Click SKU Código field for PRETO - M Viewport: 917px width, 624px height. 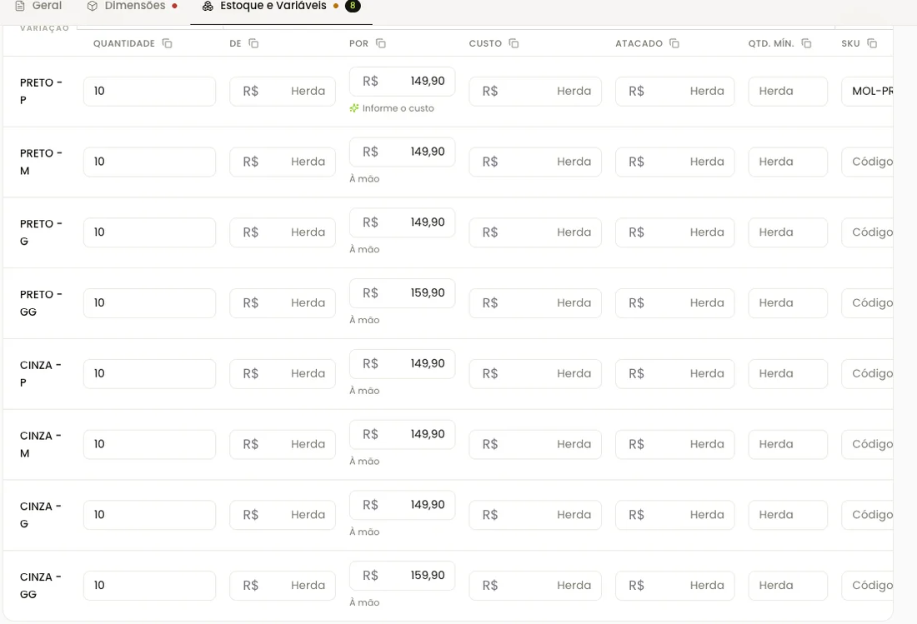pos(867,162)
